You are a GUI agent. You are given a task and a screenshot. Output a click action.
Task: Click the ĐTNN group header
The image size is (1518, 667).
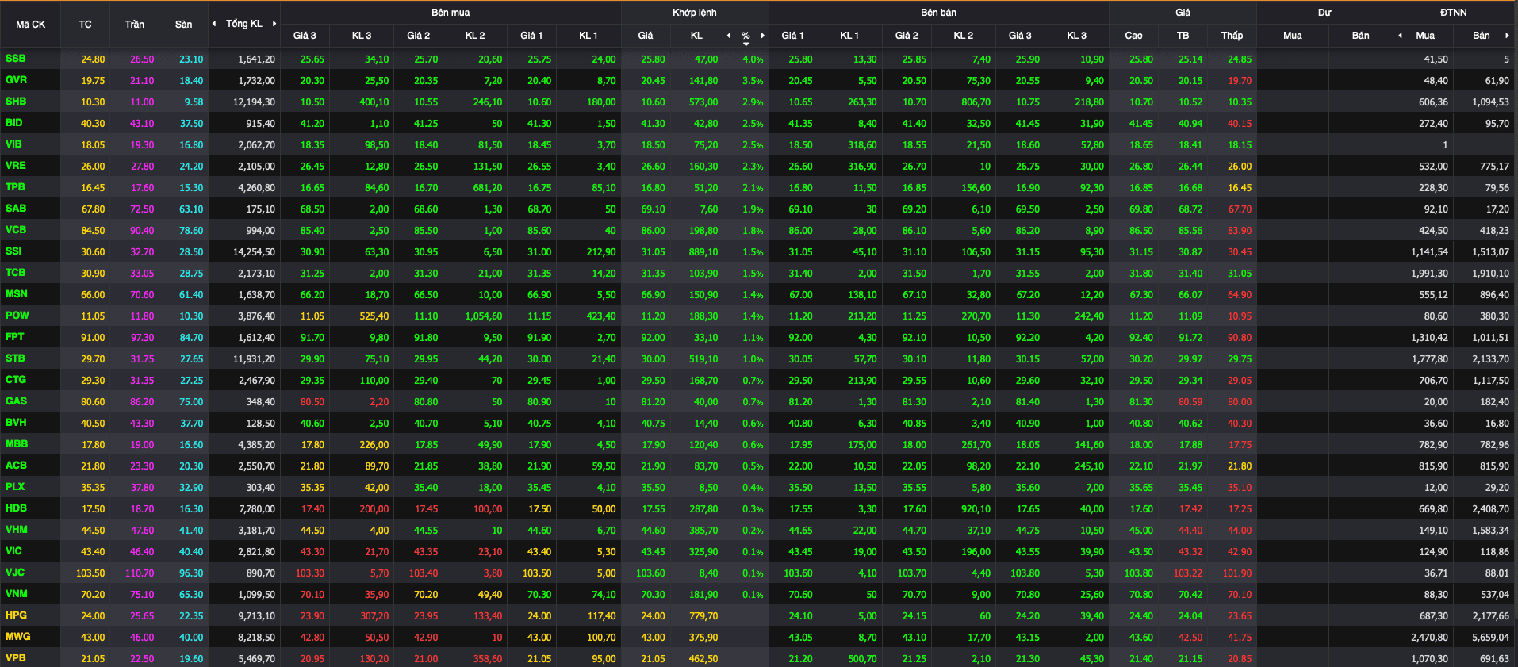(x=1454, y=13)
